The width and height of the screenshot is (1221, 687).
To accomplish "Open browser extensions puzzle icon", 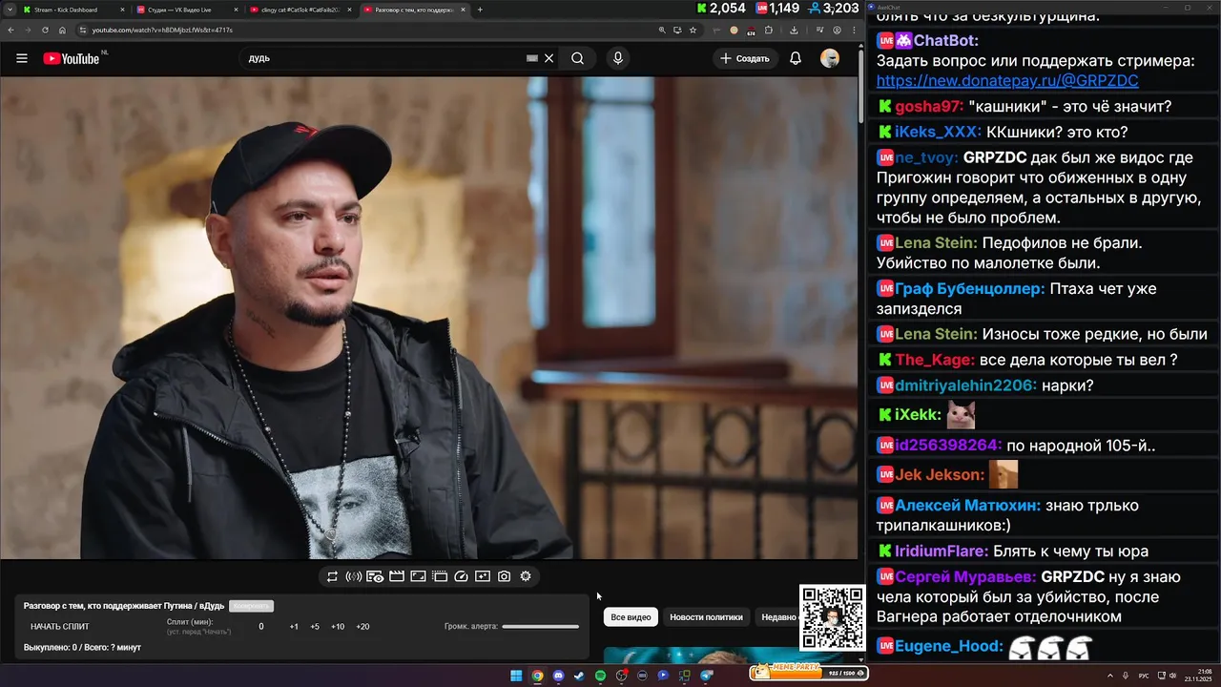I will pyautogui.click(x=769, y=30).
